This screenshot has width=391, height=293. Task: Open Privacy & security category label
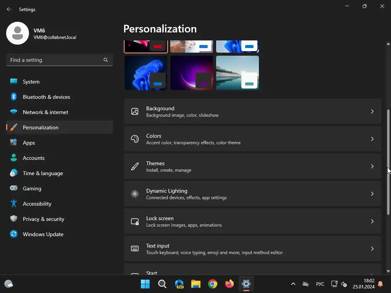point(44,219)
